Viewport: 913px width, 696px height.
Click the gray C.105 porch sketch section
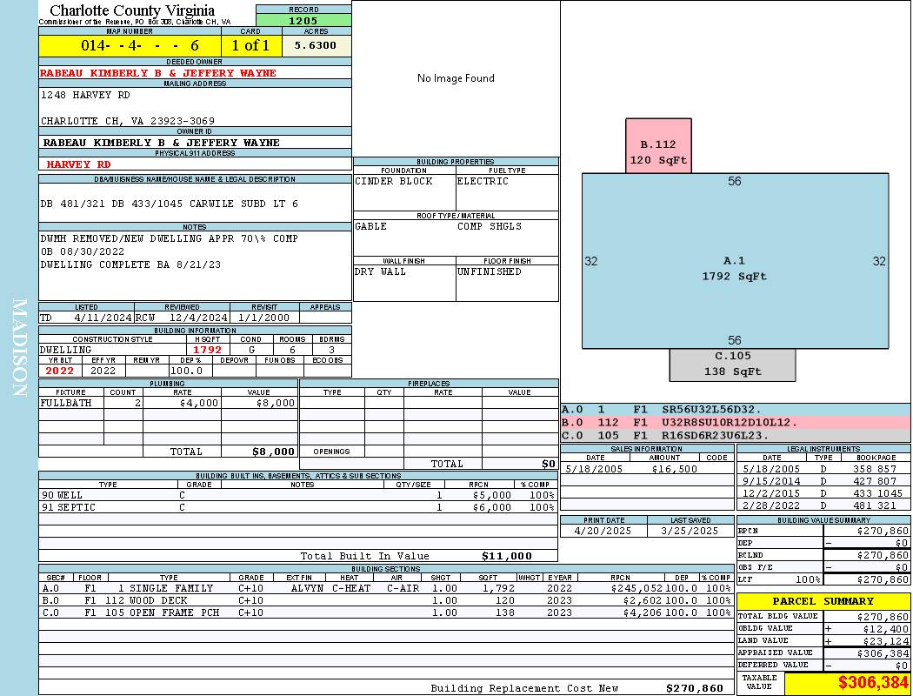(x=732, y=365)
